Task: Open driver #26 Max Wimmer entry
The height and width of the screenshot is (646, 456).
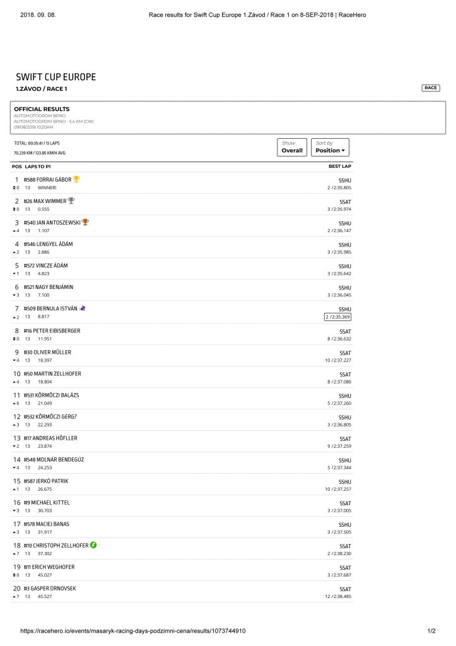Action: click(45, 201)
